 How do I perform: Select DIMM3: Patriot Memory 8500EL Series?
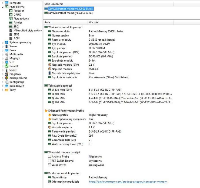pyautogui.click(x=71, y=9)
